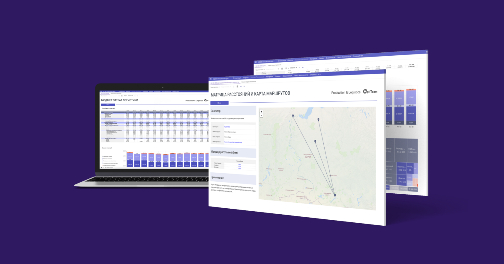The height and width of the screenshot is (264, 504).
Task: Click Dec 22 bar in back chart
Action: tap(411, 106)
